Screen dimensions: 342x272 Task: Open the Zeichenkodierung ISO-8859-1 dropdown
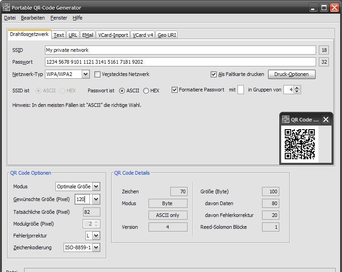click(x=82, y=247)
